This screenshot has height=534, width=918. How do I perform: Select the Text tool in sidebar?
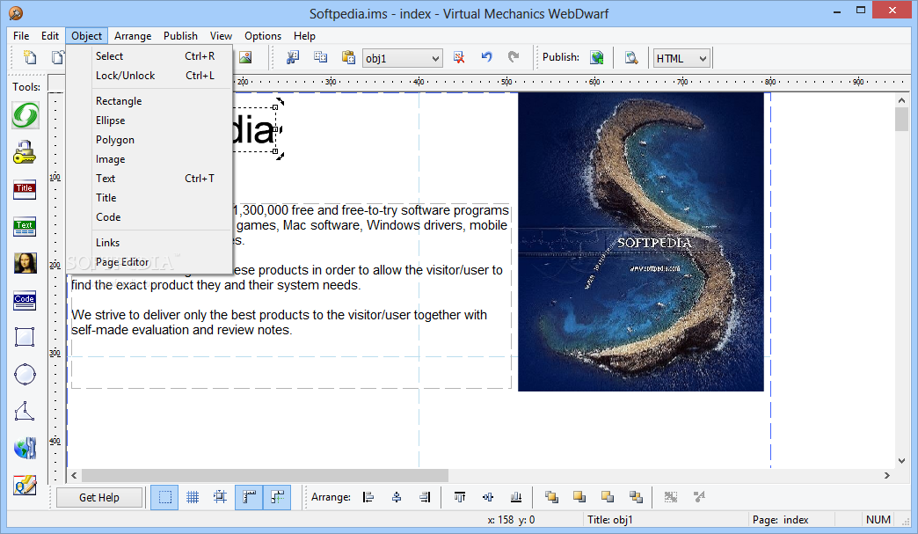click(25, 227)
